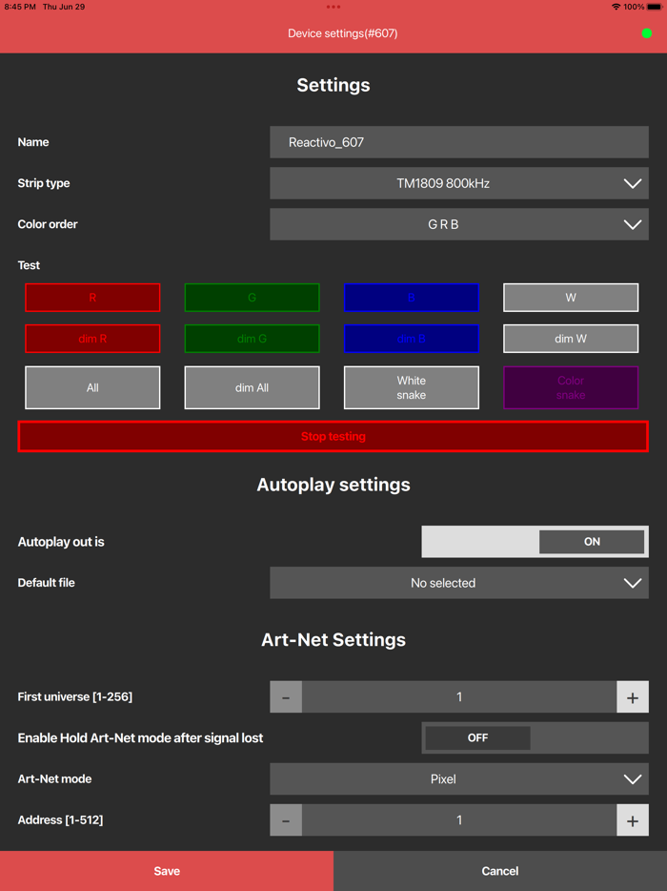The image size is (667, 891).
Task: Increase First universe with plus button
Action: (x=633, y=696)
